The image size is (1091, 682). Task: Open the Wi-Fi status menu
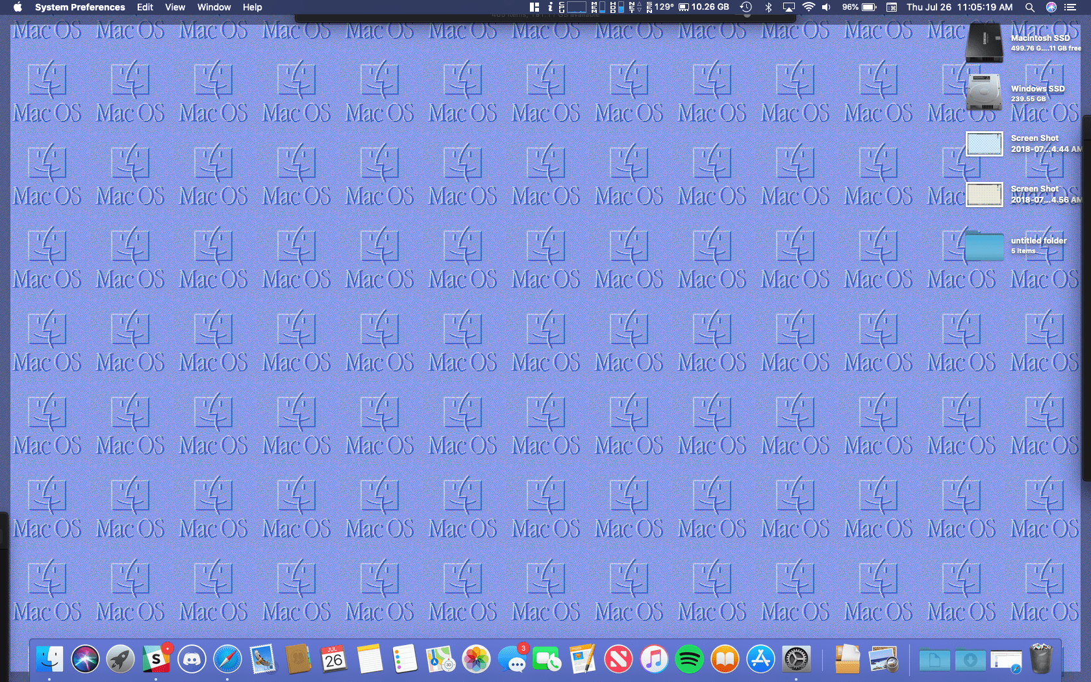807,7
